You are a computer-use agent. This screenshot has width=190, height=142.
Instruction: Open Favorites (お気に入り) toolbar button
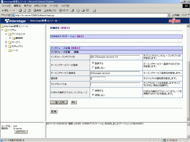point(50,11)
